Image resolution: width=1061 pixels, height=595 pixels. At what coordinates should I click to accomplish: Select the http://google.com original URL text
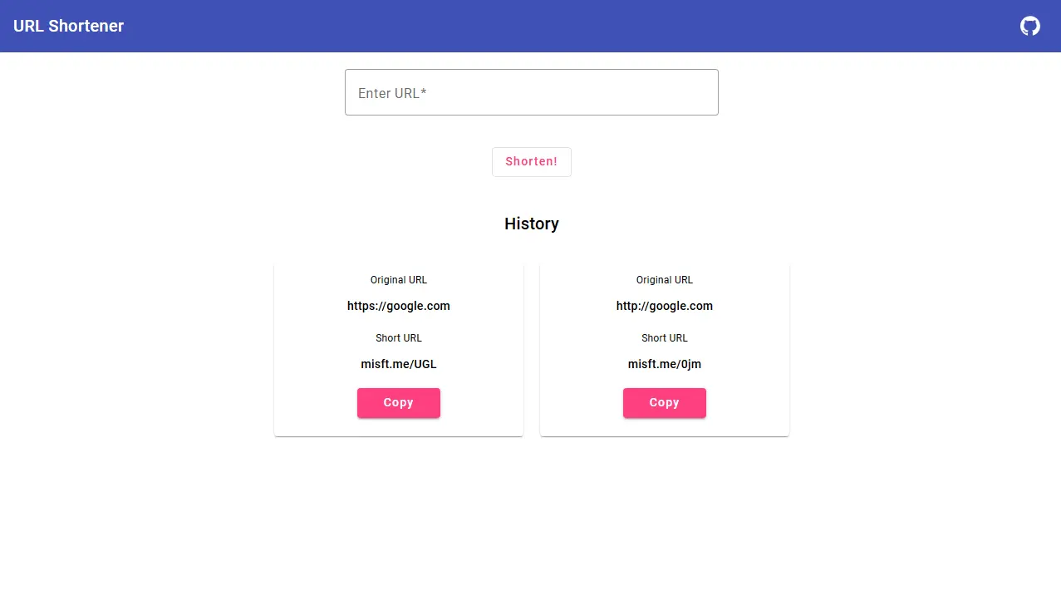[664, 306]
